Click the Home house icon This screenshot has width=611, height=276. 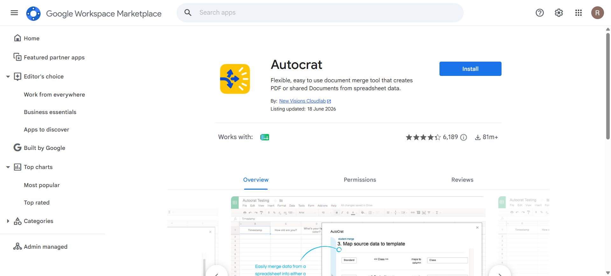point(18,38)
